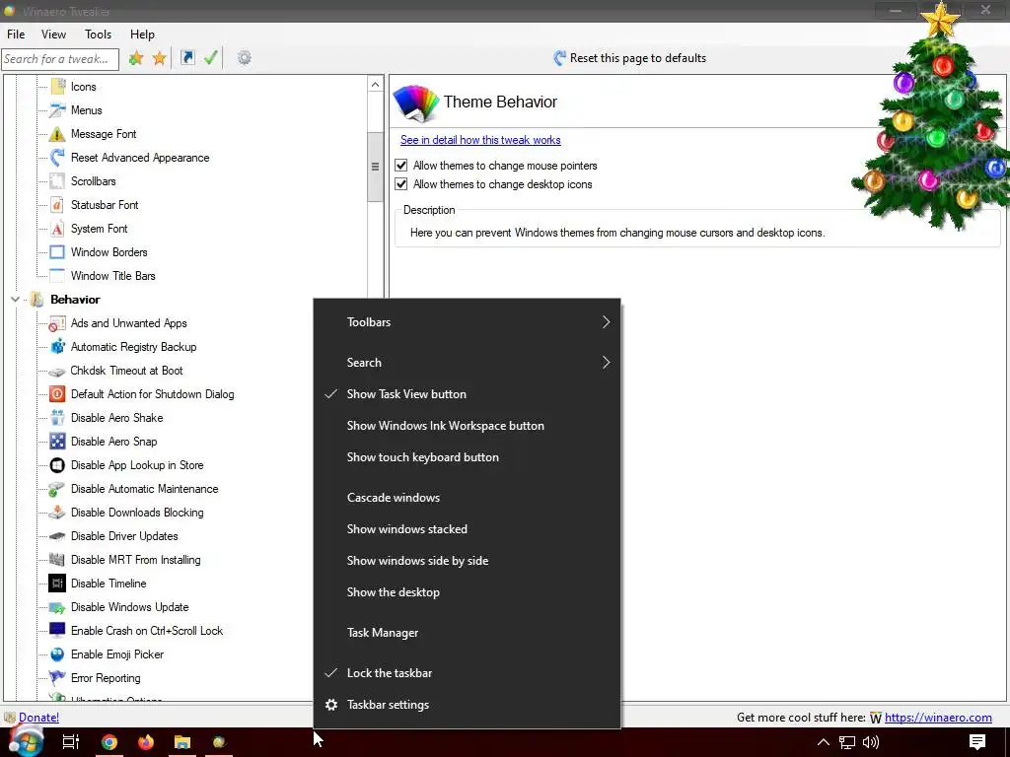Click the export shortcut toolbar icon
The width and height of the screenshot is (1010, 757).
pyautogui.click(x=186, y=58)
